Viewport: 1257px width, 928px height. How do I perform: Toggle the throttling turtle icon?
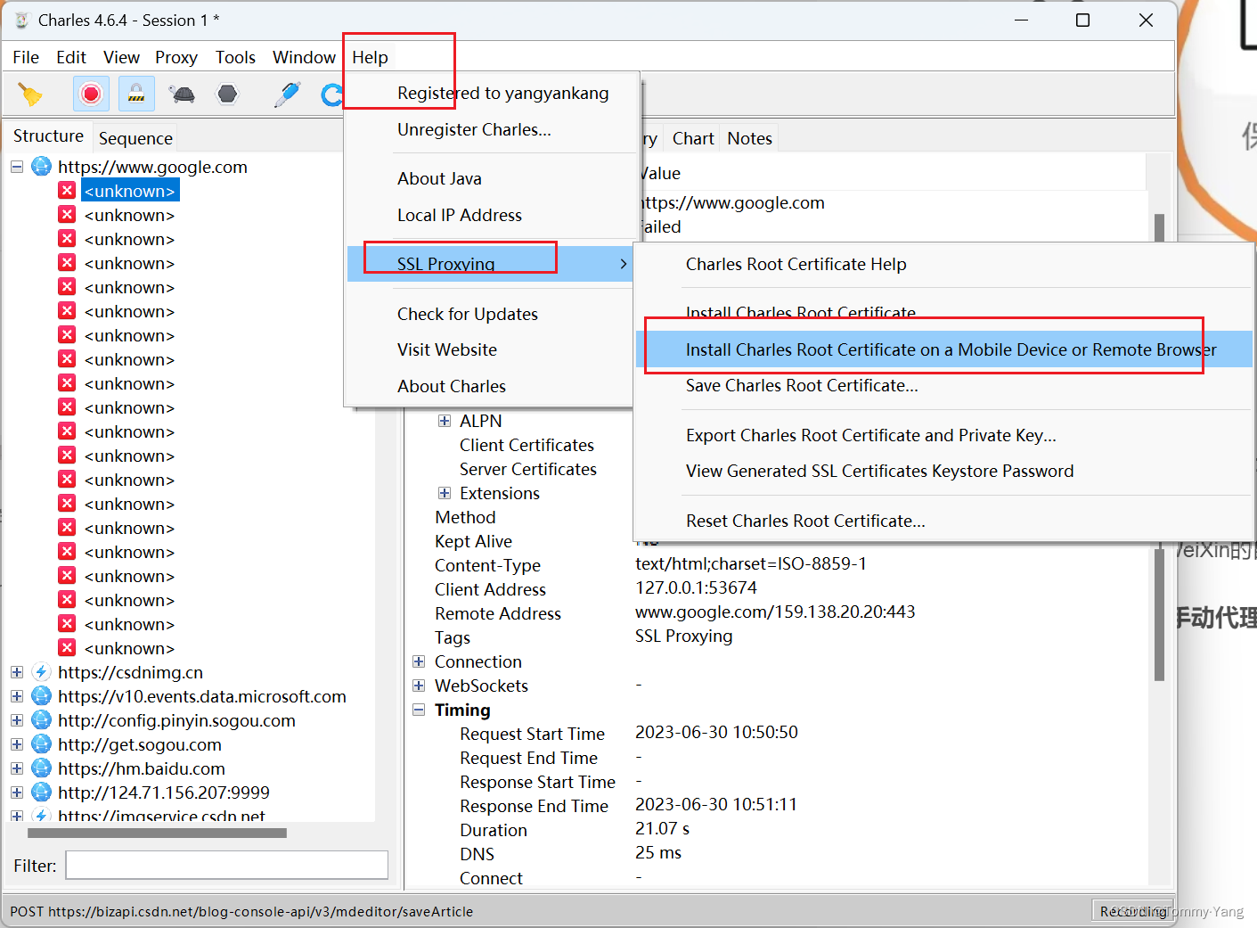point(183,94)
